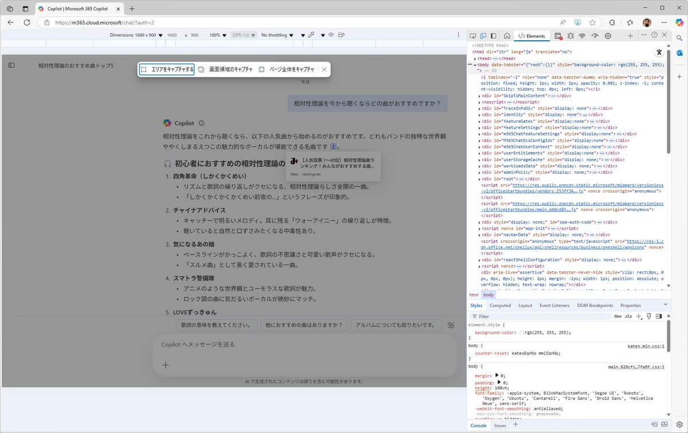Select the Console drawer tab

pos(479,426)
